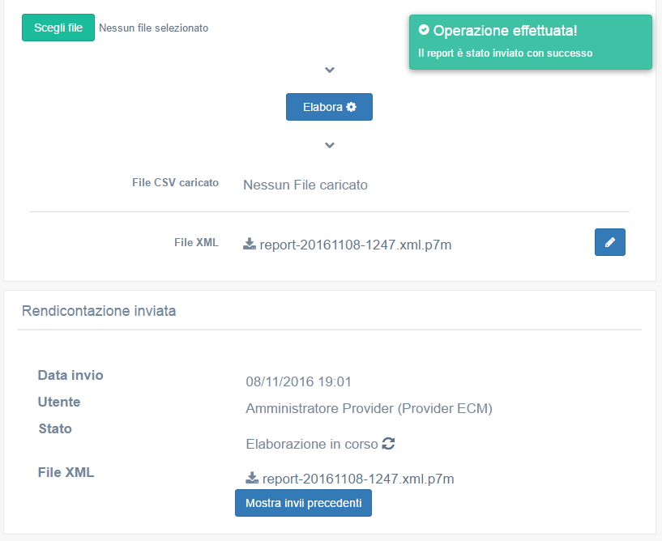The image size is (662, 541).
Task: Select the 'Nessun File caricato' text
Action: 305,185
